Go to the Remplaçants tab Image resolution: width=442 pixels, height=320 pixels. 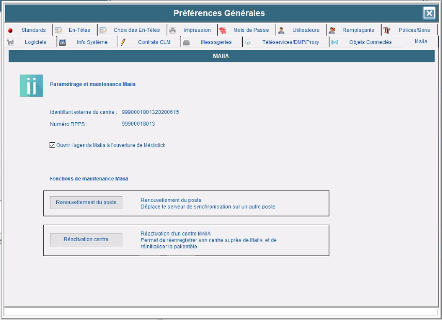click(x=358, y=30)
